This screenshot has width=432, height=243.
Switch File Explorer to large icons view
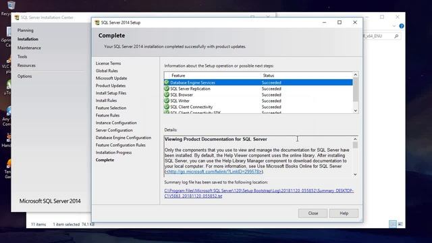click(400, 224)
